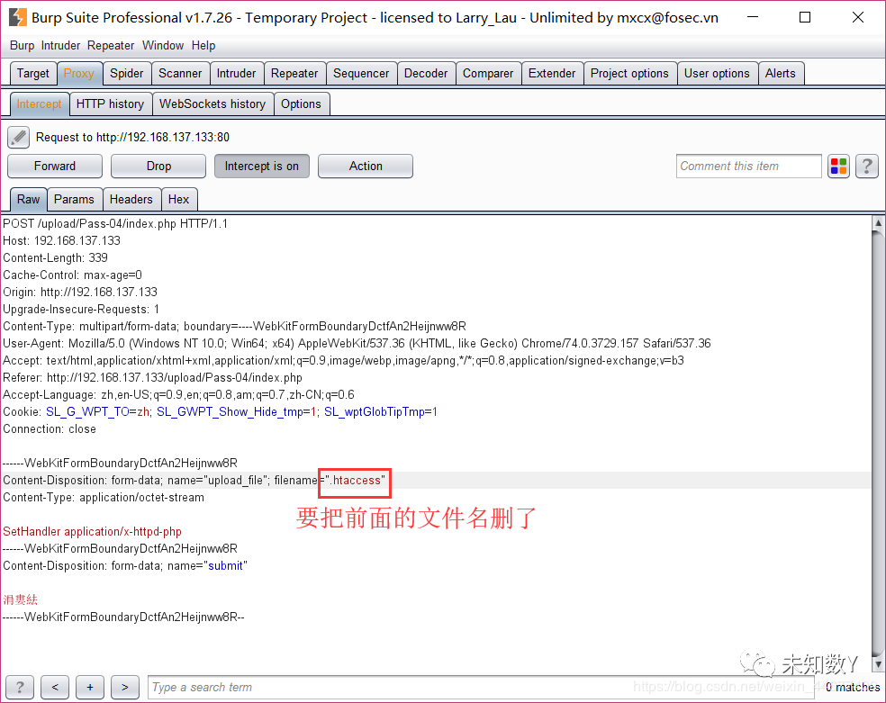Click the search term input field
The width and height of the screenshot is (886, 703).
(x=480, y=687)
